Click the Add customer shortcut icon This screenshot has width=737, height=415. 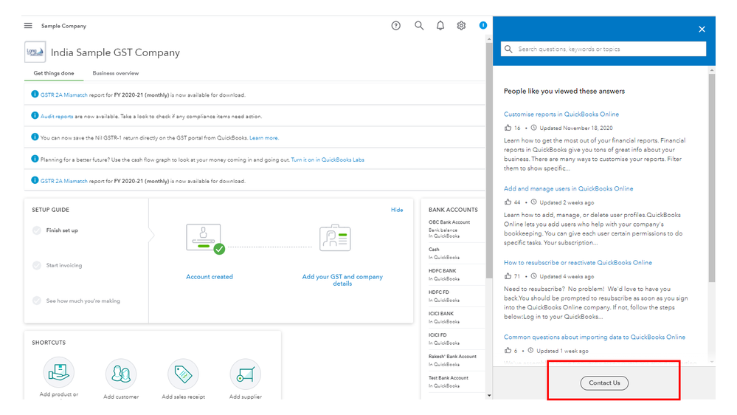121,374
